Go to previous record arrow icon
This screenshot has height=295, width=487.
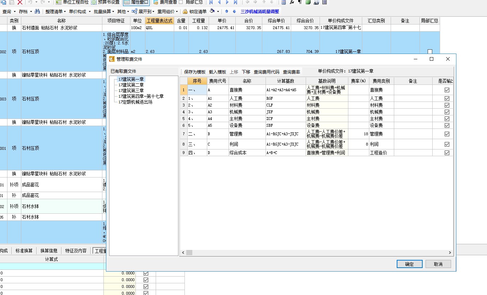click(x=219, y=2)
